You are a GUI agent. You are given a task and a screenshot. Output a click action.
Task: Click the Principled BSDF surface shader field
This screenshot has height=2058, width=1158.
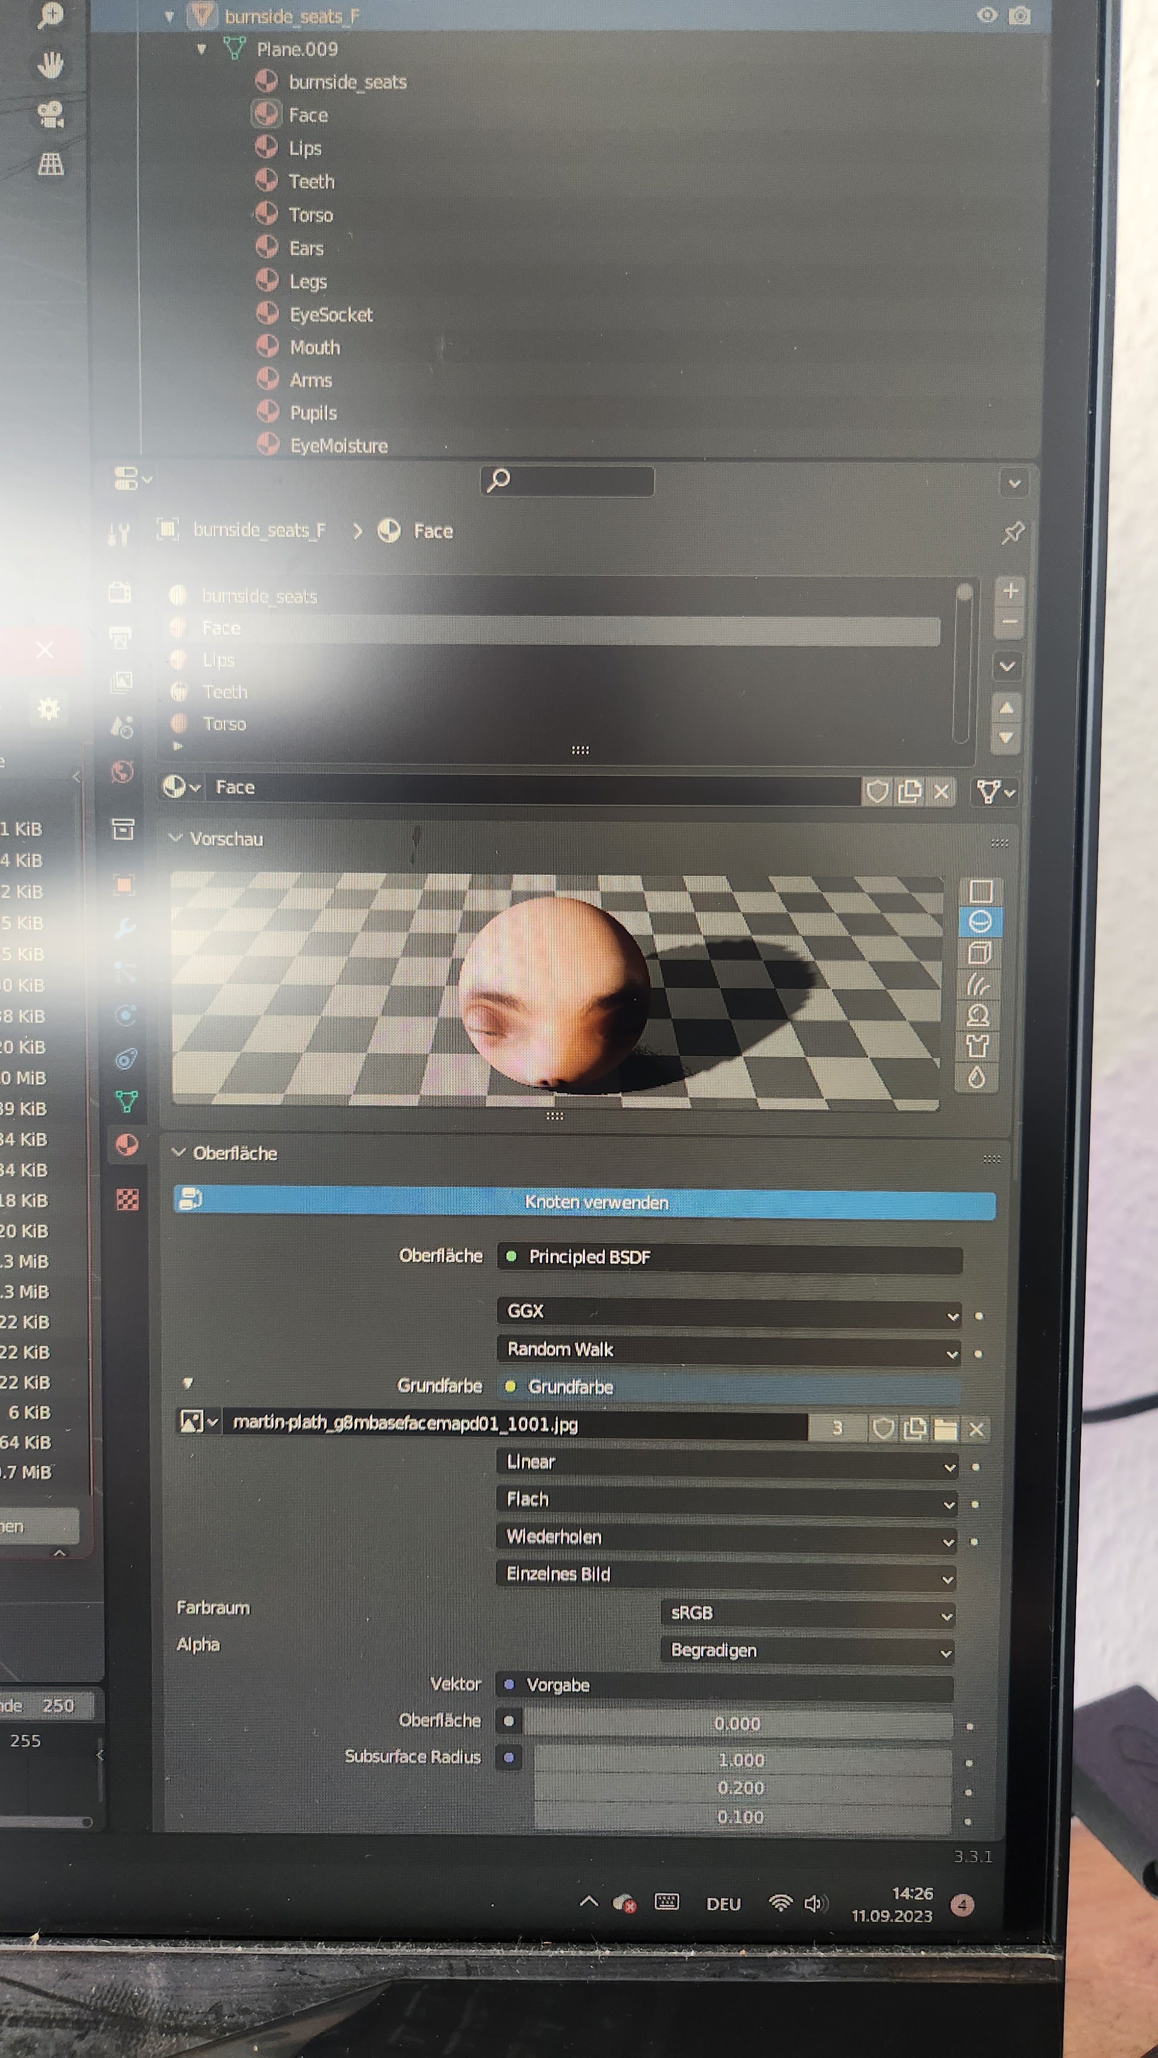[728, 1257]
